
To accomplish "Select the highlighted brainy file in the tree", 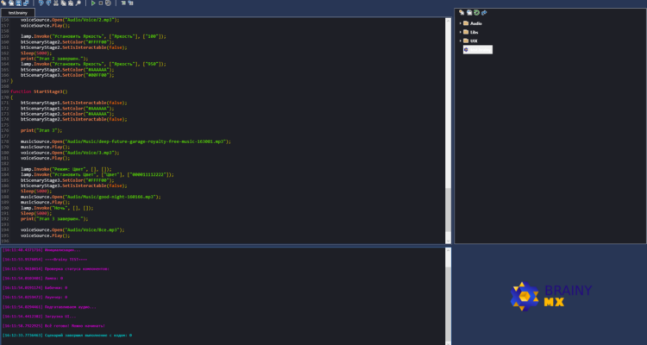I will [x=478, y=49].
